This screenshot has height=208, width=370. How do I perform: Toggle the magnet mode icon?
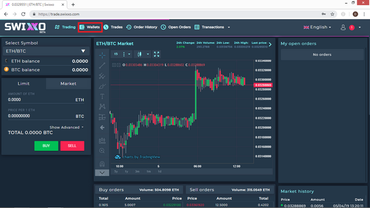[x=102, y=164]
